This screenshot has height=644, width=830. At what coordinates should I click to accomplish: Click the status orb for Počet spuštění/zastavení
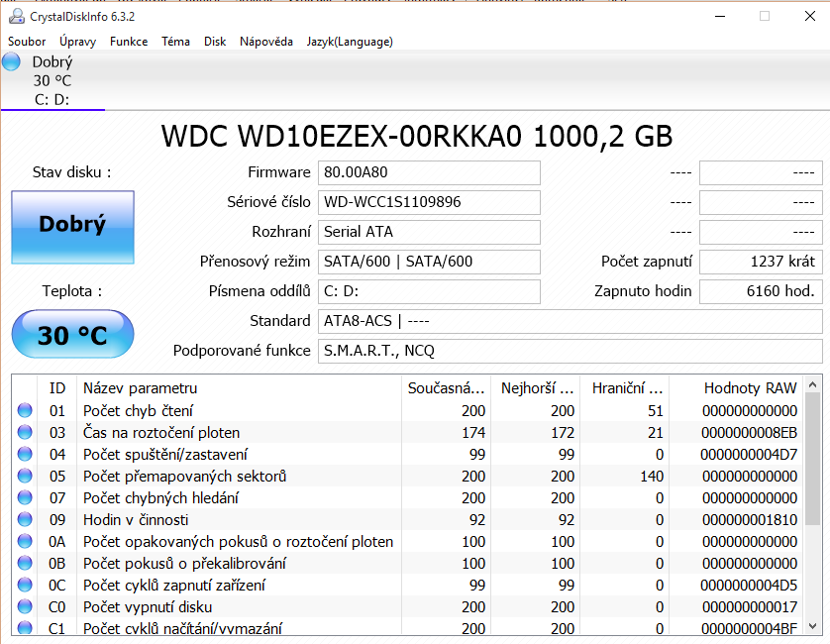point(25,454)
